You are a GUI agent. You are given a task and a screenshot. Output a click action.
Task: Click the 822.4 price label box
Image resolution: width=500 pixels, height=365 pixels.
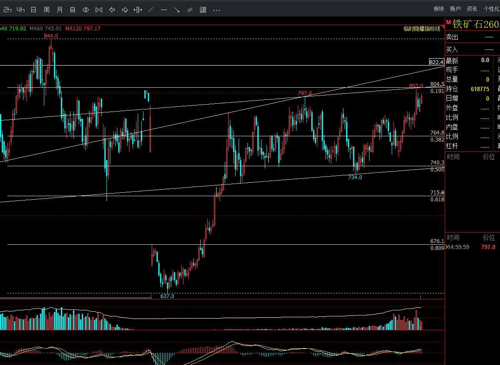(x=437, y=62)
